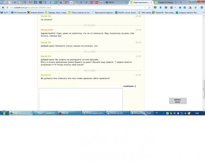Open Skype from the taskbar
The image size is (205, 163).
point(45,113)
